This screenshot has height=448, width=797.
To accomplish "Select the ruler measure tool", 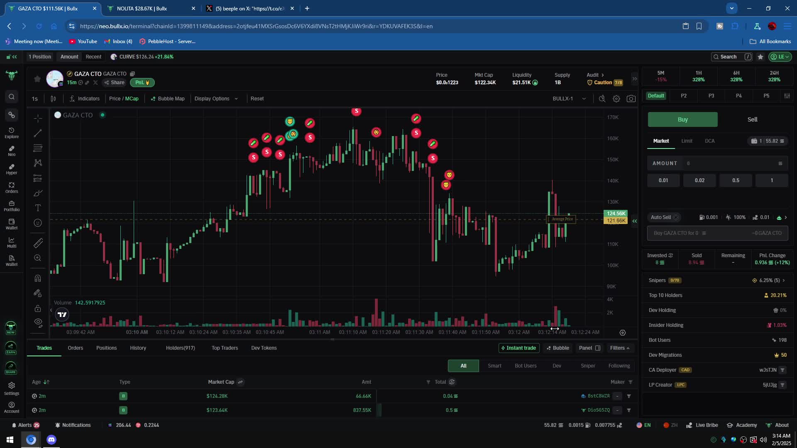I will point(38,243).
